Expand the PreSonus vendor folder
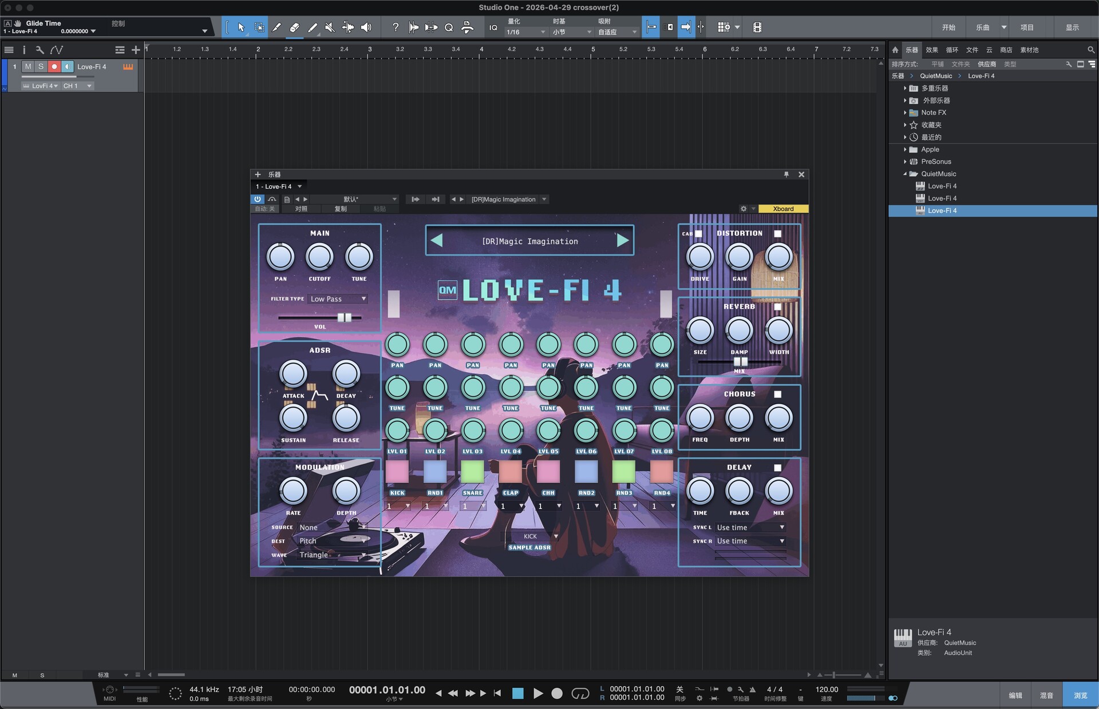Image resolution: width=1099 pixels, height=709 pixels. pos(905,162)
